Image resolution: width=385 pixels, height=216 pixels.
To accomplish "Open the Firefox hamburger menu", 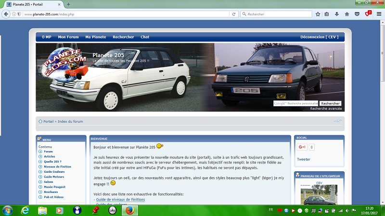I will click(x=379, y=14).
